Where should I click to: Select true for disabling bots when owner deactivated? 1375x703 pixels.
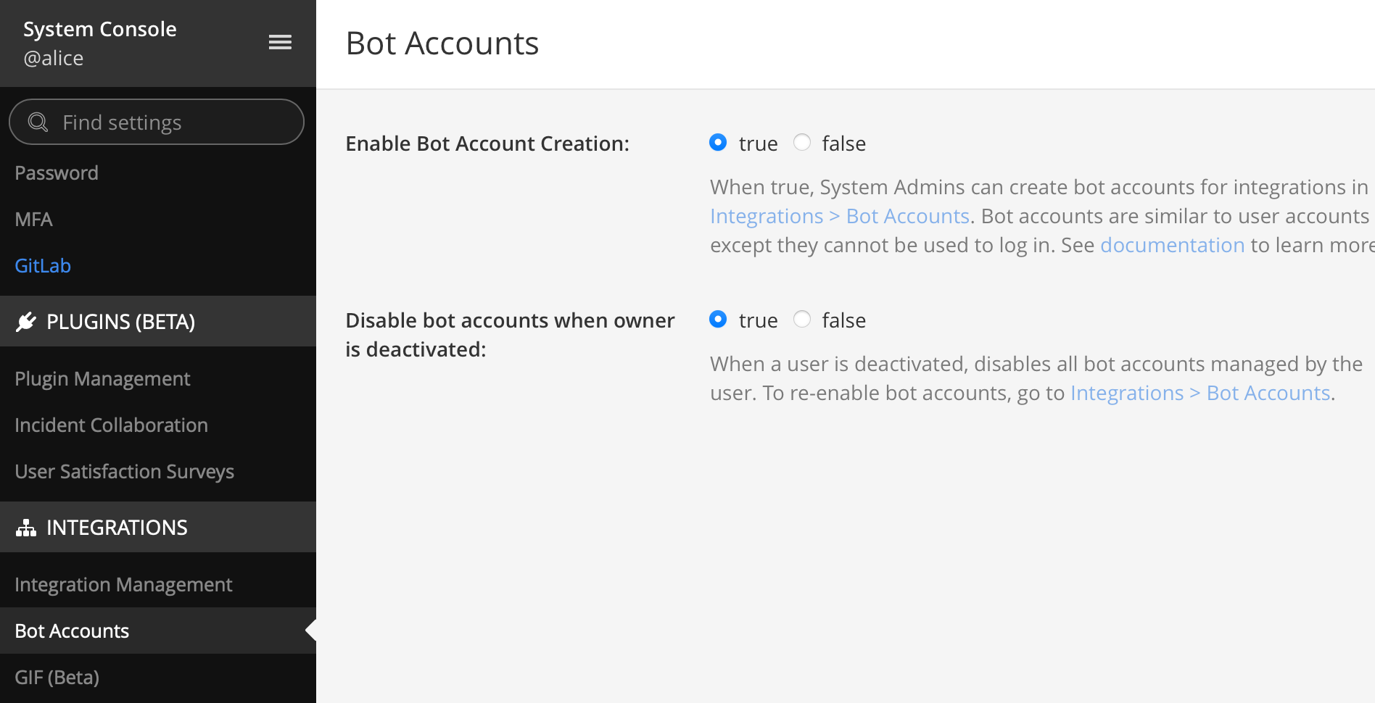point(718,320)
